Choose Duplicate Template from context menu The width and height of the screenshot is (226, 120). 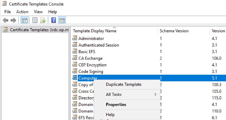point(123,84)
